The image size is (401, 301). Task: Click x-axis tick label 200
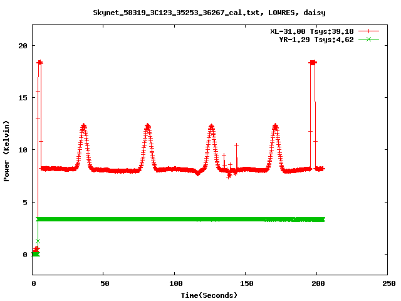pos(318,283)
